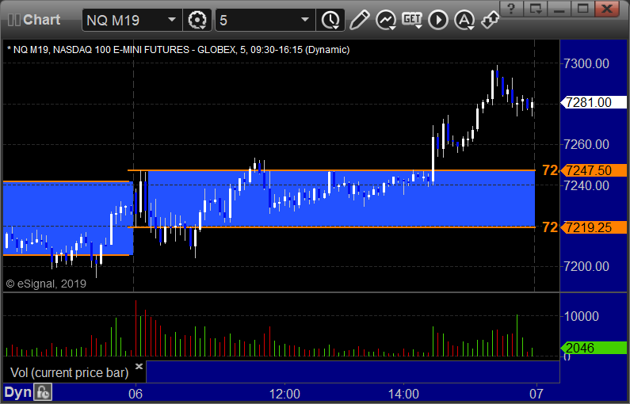This screenshot has width=630, height=404.
Task: Click the Chart window title label
Action: click(41, 20)
